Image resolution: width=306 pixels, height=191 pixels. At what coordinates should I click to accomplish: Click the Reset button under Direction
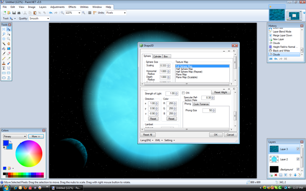pos(153,119)
